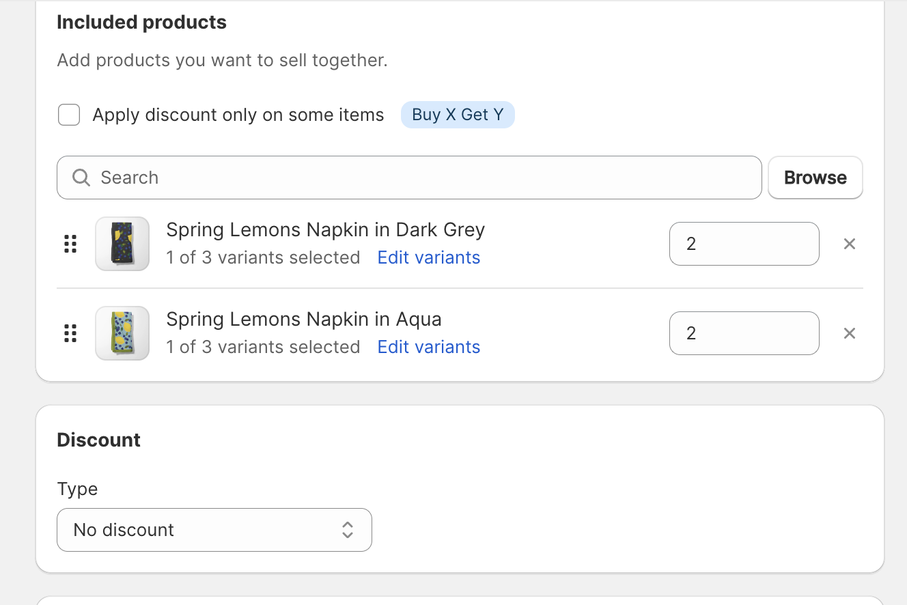This screenshot has width=907, height=605.
Task: Click the quantity field for Dark Grey napkin
Action: [x=744, y=244]
